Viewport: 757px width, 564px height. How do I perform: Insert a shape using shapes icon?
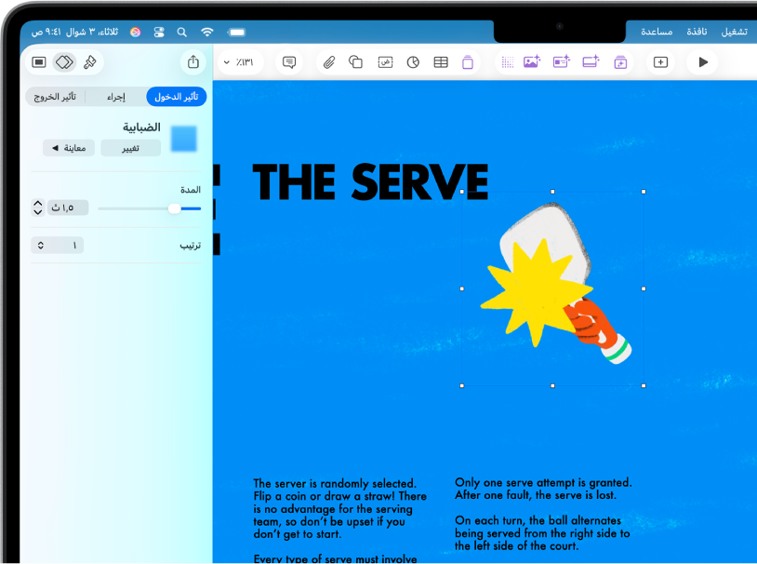(355, 61)
